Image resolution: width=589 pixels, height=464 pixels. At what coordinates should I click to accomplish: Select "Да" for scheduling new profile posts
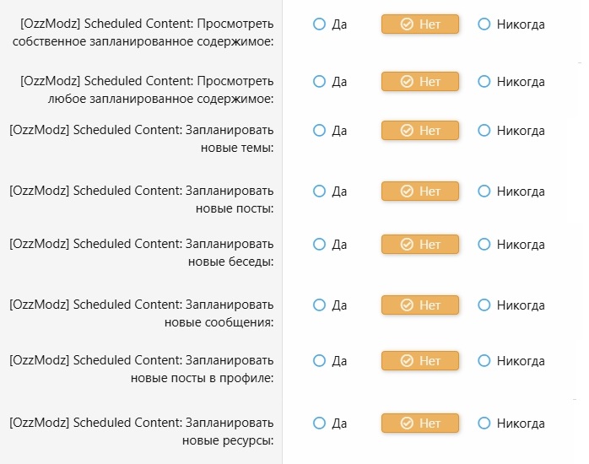pos(319,361)
